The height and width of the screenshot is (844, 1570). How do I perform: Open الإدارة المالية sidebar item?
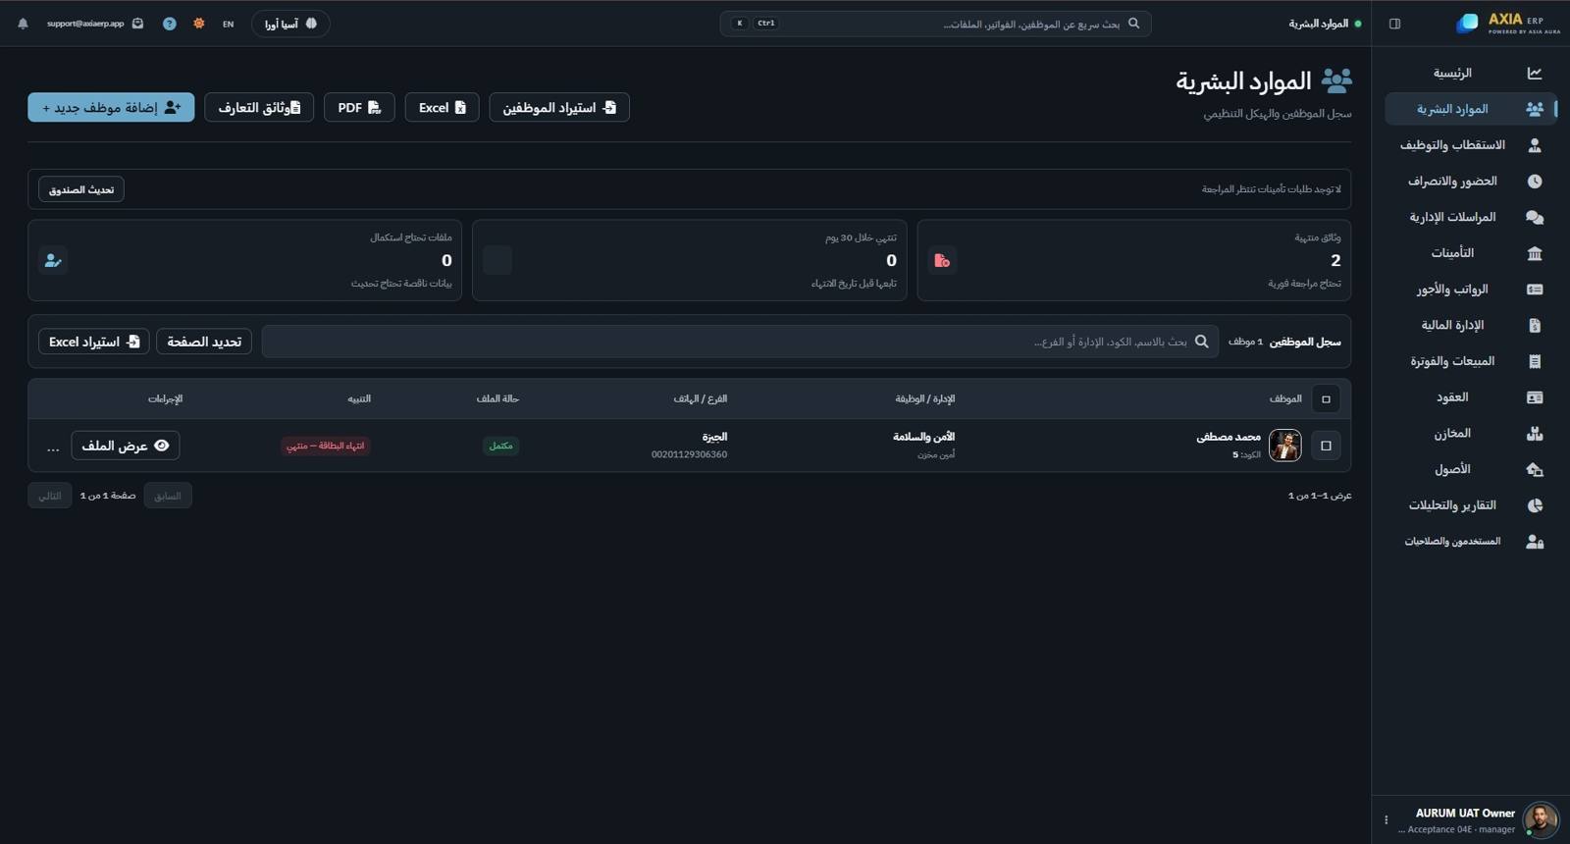click(1469, 325)
